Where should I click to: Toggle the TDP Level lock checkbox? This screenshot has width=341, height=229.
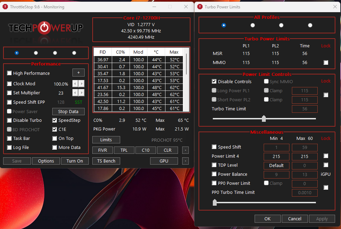click(x=326, y=165)
